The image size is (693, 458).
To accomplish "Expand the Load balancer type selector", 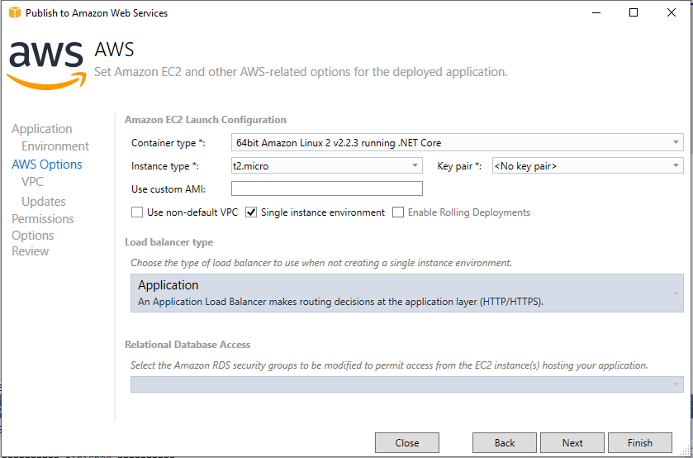I will [406, 293].
